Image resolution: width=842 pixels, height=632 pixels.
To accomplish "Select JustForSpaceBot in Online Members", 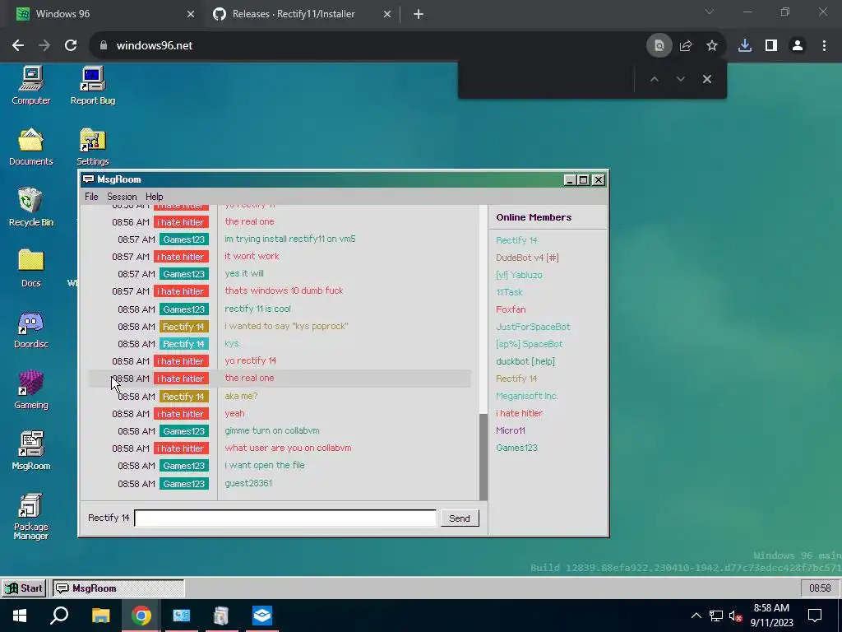I will (x=533, y=326).
